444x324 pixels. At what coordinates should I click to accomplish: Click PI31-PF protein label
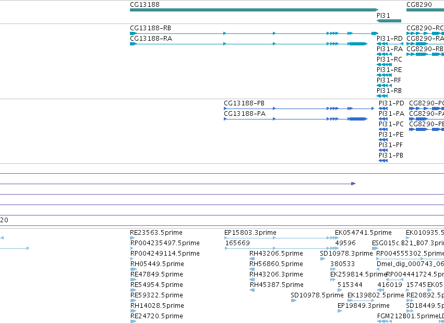[x=391, y=145]
